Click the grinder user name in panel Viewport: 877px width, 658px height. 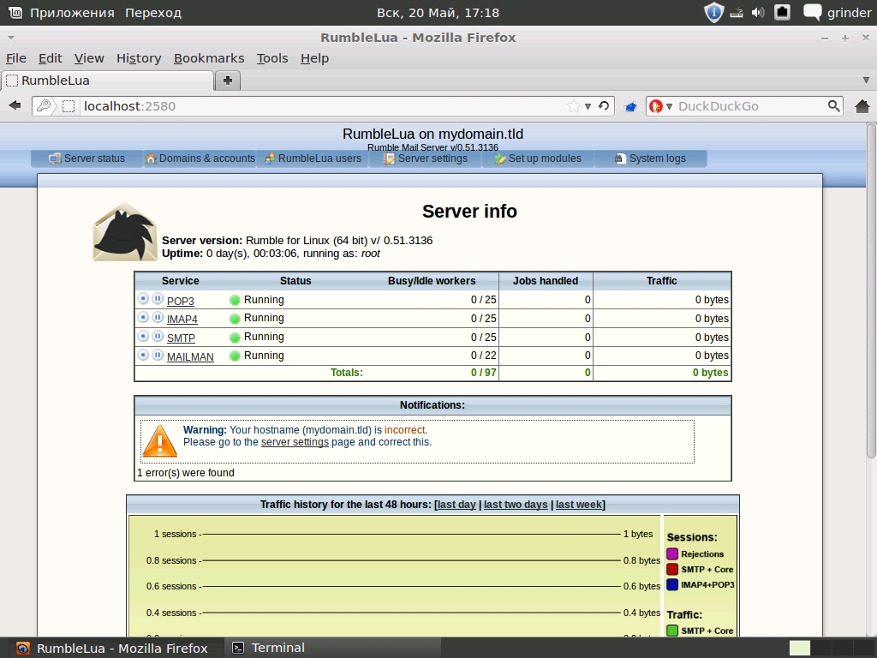point(849,12)
